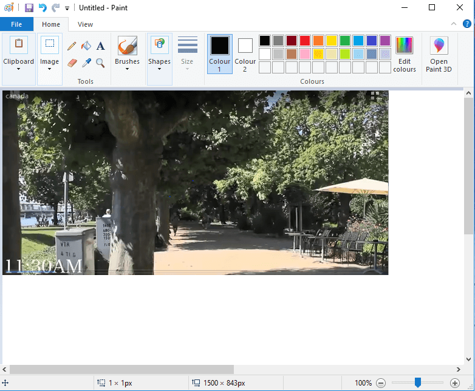Select the Colour picker eyedropper tool
This screenshot has width=475, height=391.
(86, 63)
